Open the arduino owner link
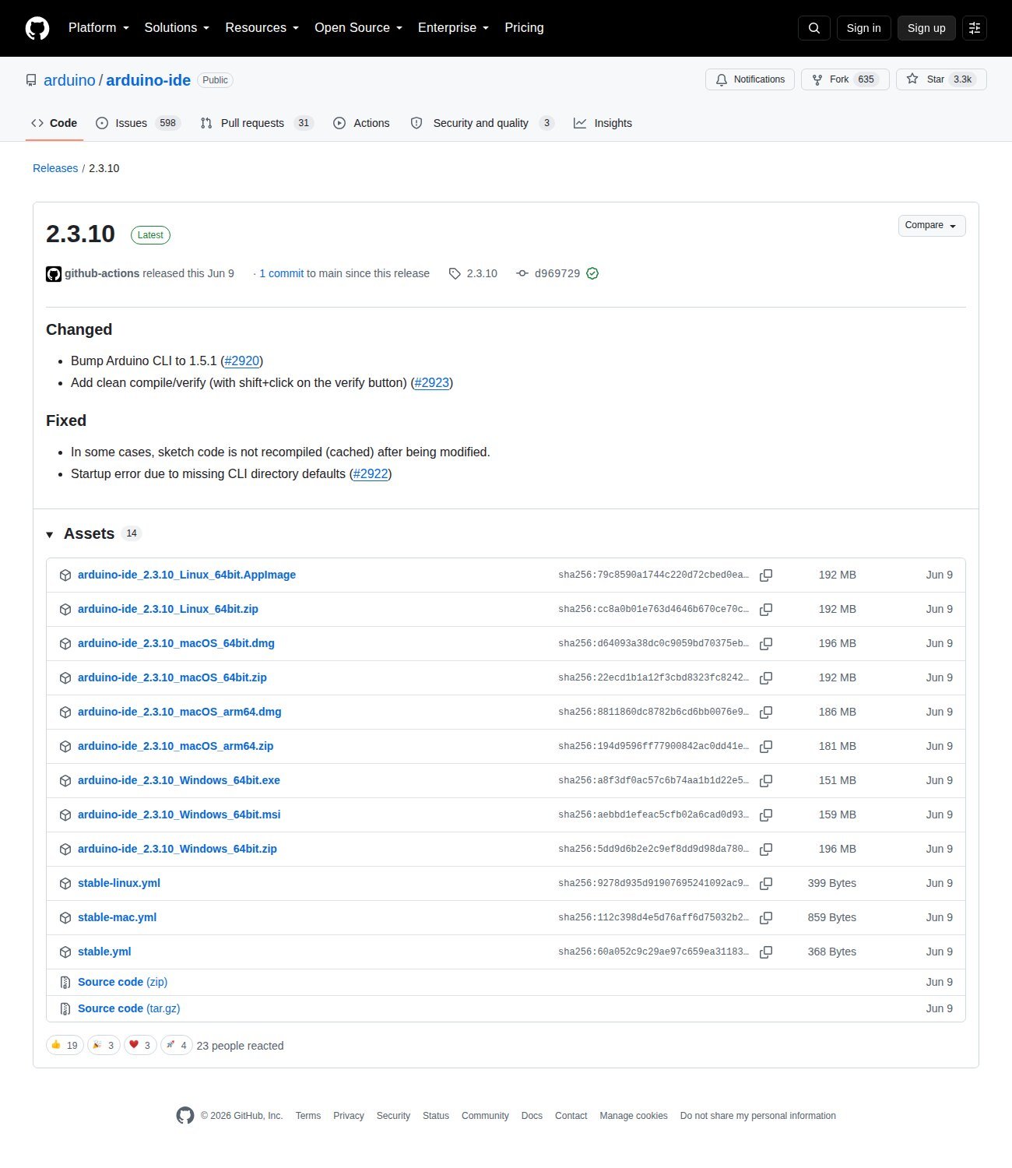 [69, 80]
